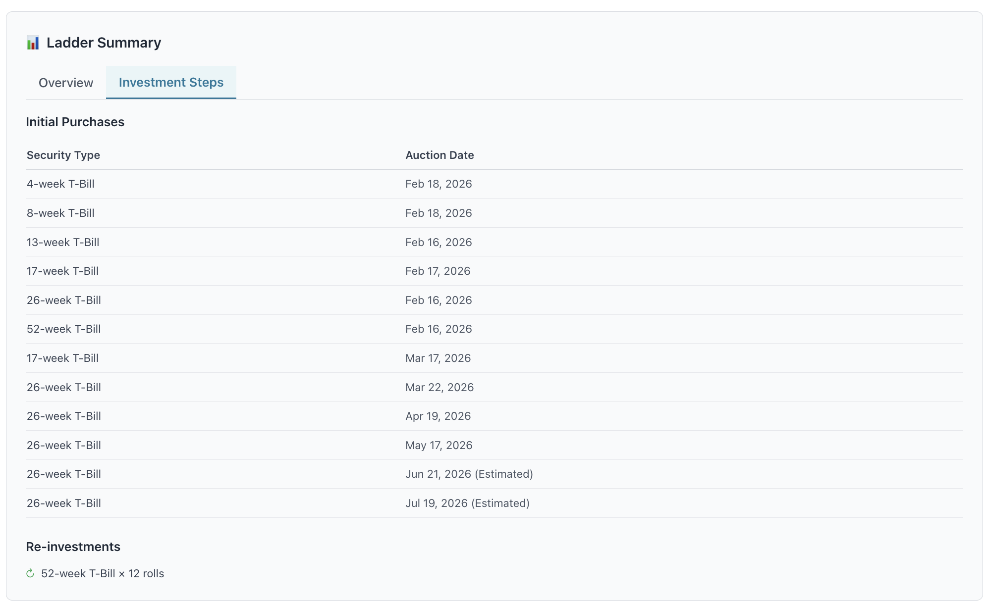988x605 pixels.
Task: Click the Ladder Summary title
Action: coord(104,43)
